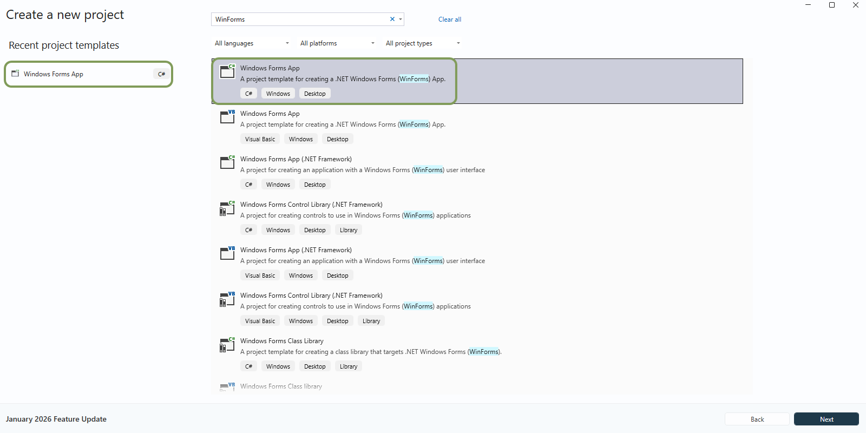The width and height of the screenshot is (866, 433).
Task: Select C# Windows Forms App (.NET Framework) title
Action: (296, 159)
